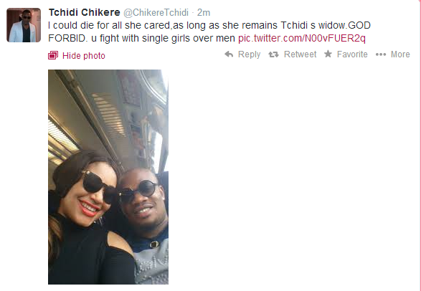Click the Retweet arrows icon
The image size is (421, 291).
tap(273, 54)
